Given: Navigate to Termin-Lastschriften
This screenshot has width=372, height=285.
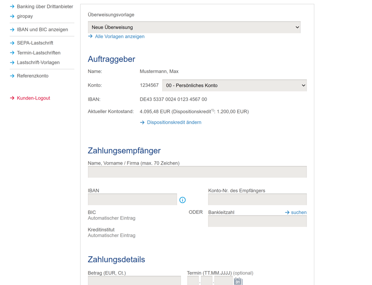Looking at the screenshot, I should (x=38, y=53).
